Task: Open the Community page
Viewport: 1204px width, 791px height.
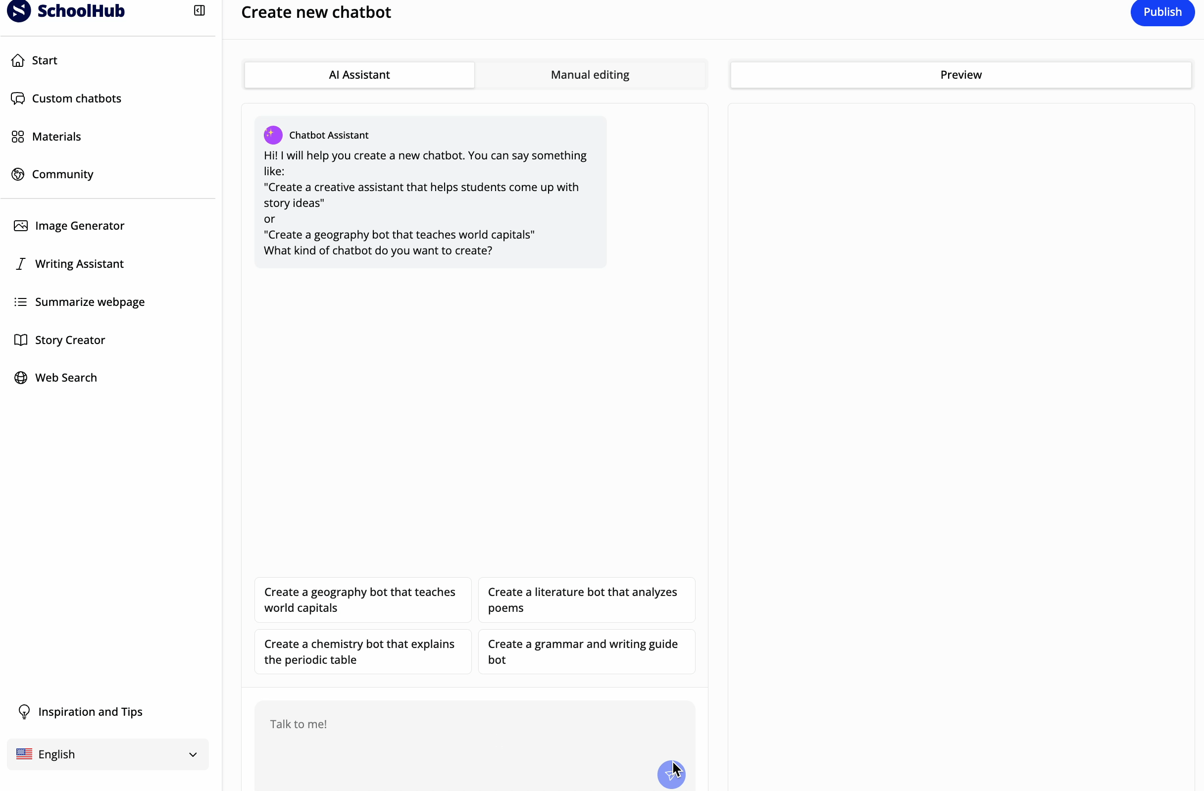Action: (x=62, y=174)
